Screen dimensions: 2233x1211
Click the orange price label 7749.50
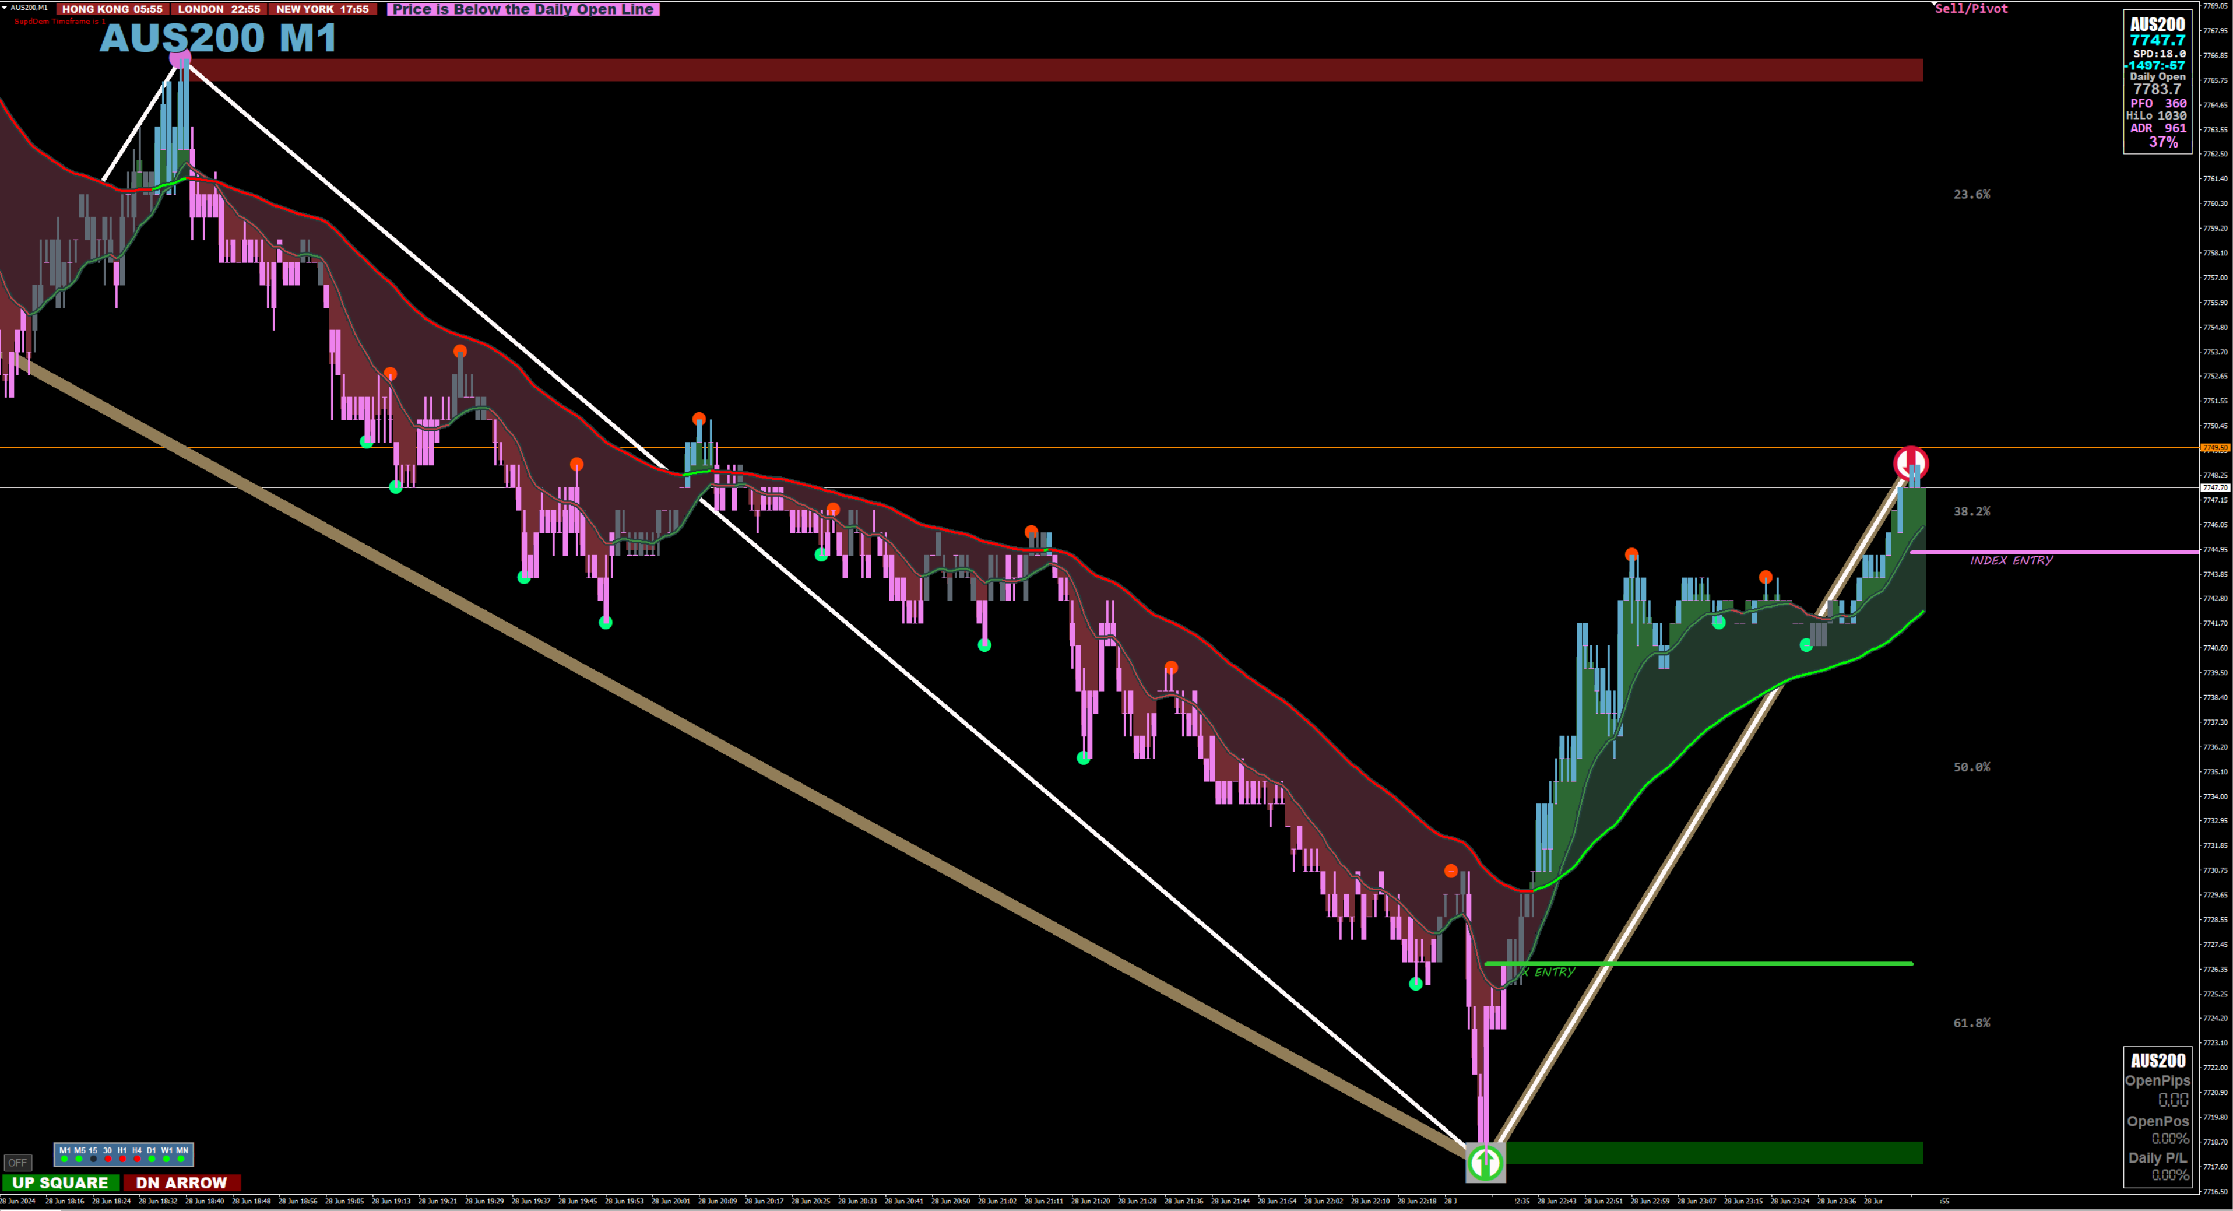click(2215, 448)
